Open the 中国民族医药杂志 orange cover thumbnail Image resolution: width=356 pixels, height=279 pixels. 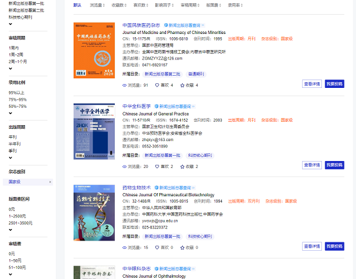point(94,51)
